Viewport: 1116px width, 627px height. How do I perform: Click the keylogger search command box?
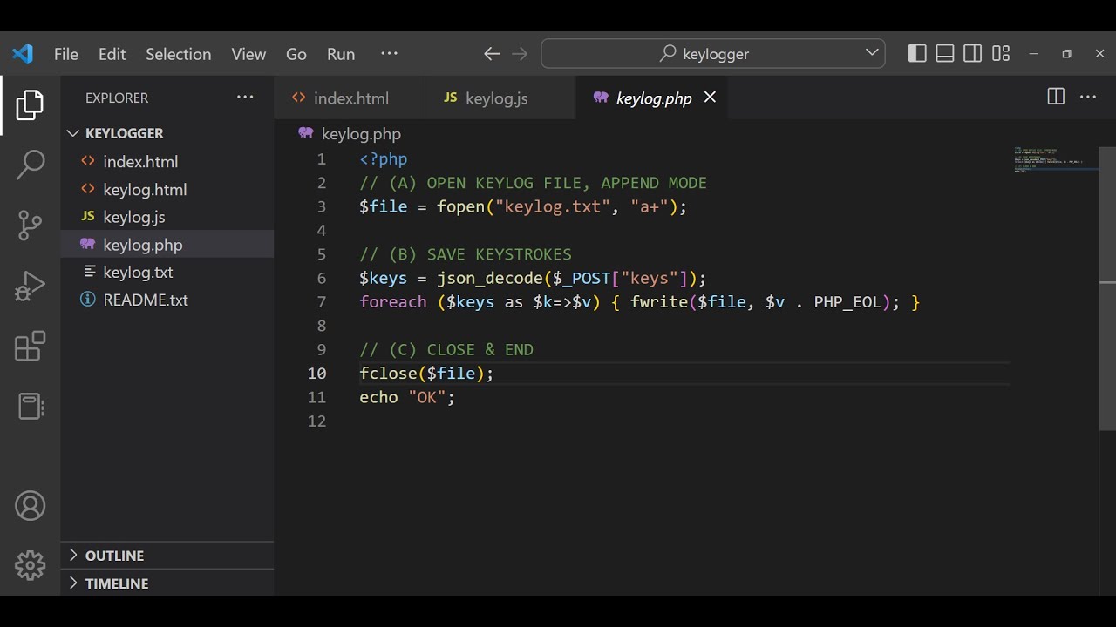[713, 54]
